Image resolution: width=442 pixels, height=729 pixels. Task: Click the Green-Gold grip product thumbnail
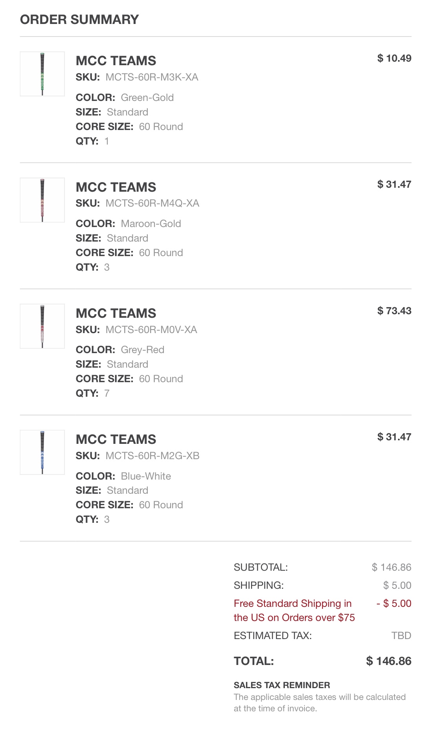[x=42, y=74]
